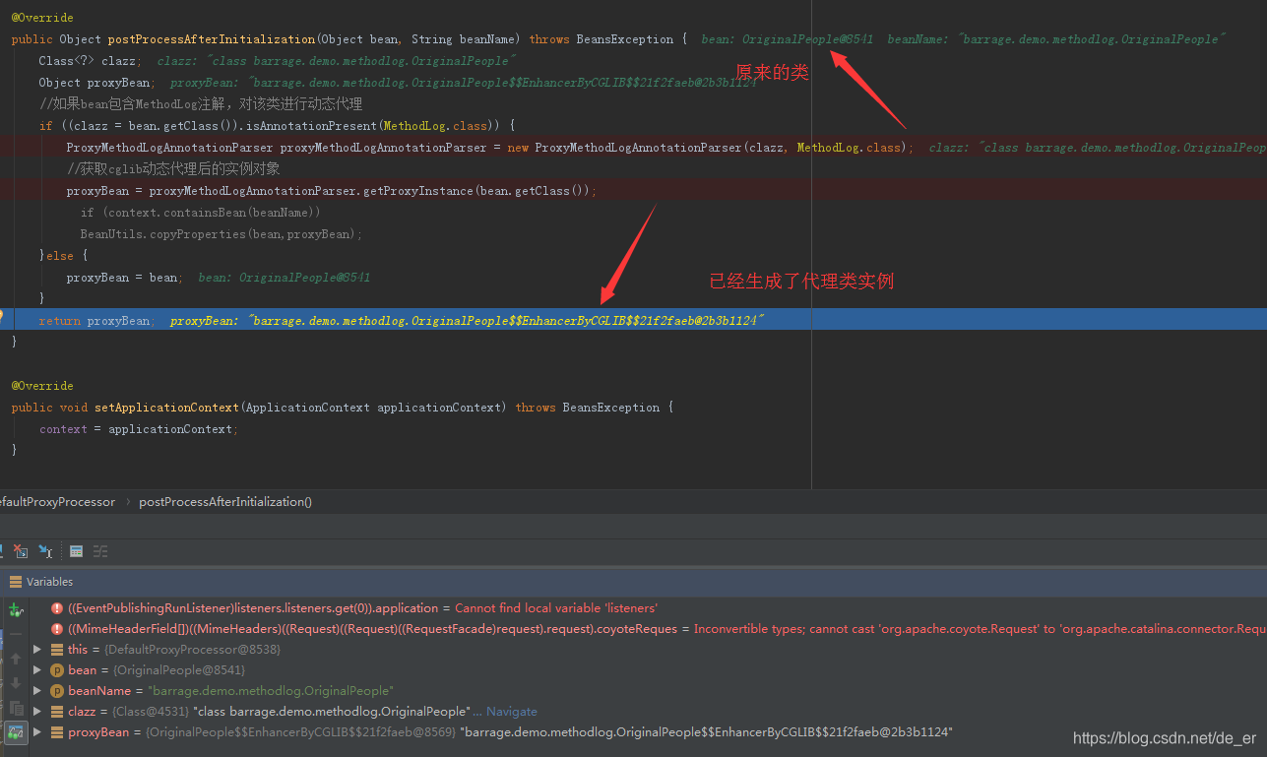Click the highlighted 'return proxyBean;' line
Image resolution: width=1267 pixels, height=757 pixels.
tap(633, 320)
